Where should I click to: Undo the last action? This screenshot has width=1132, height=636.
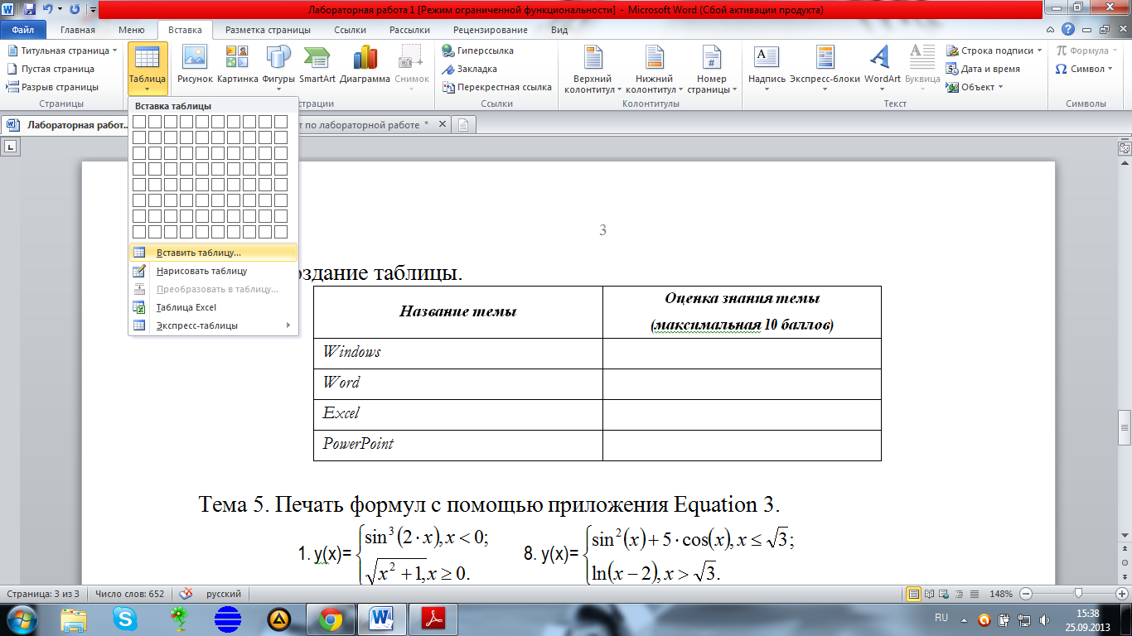click(x=47, y=10)
